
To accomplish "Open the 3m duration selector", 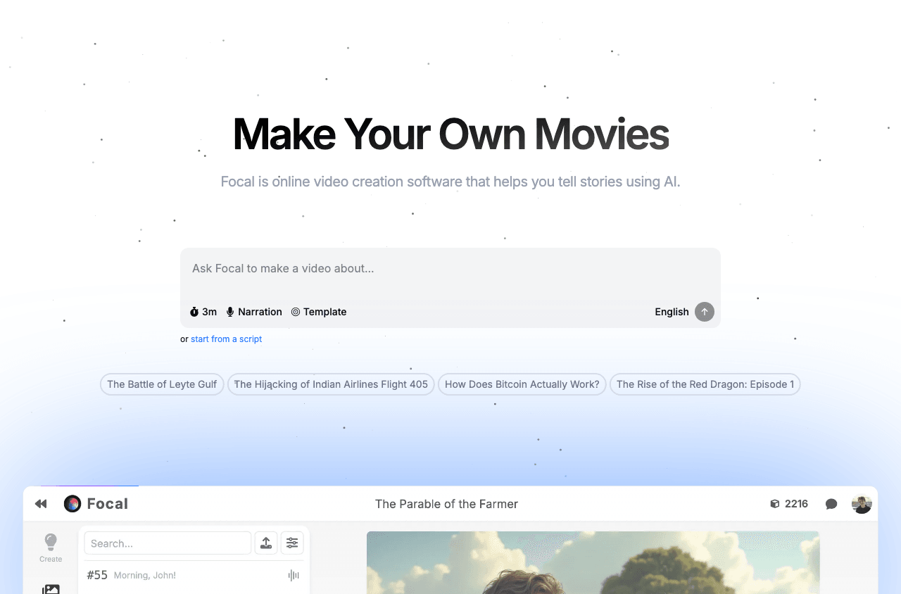I will click(203, 312).
